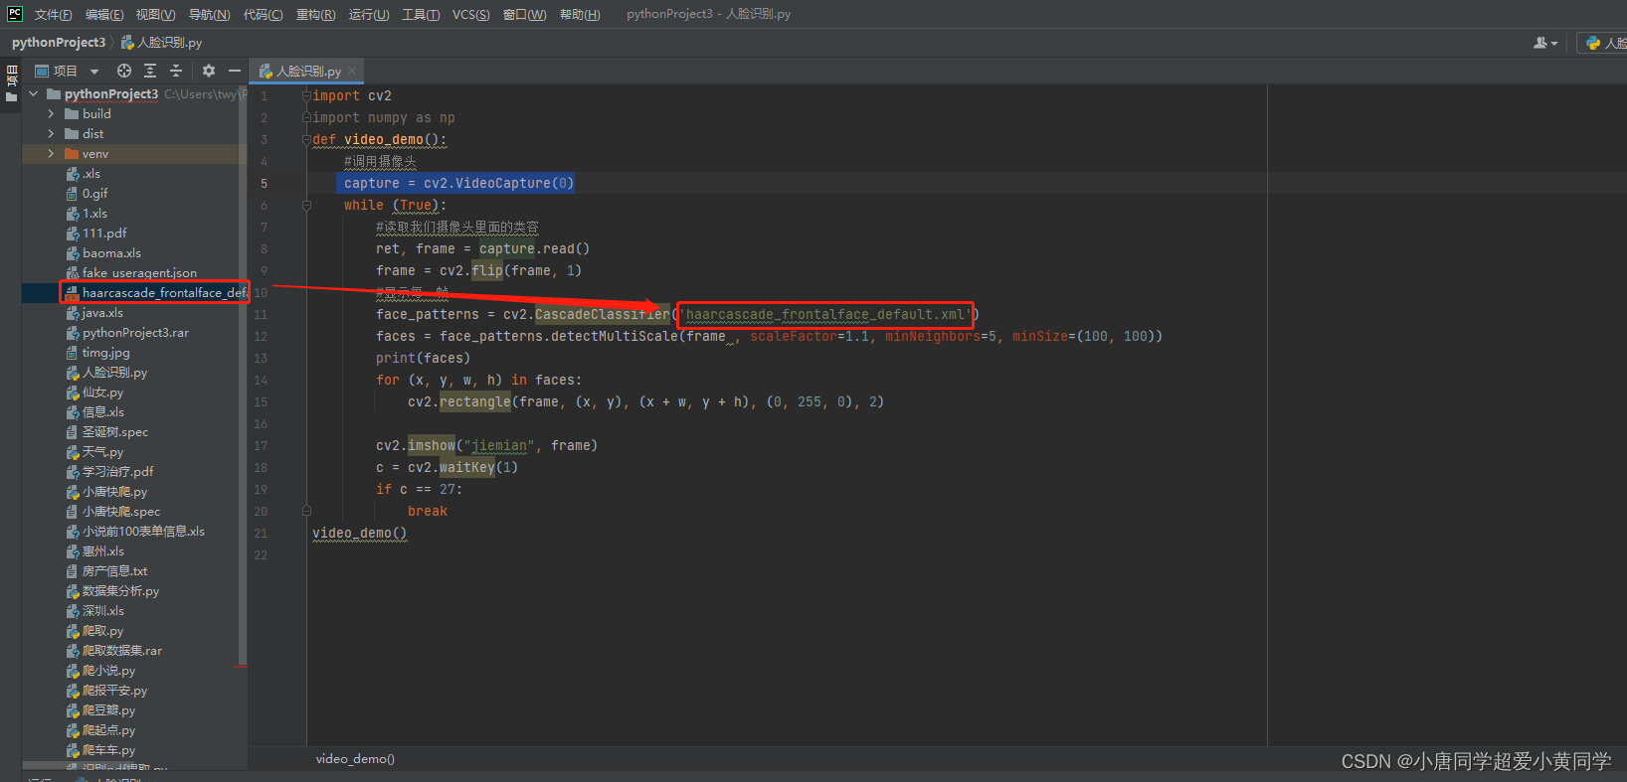The height and width of the screenshot is (782, 1627).
Task: Open the 视图(V) menu
Action: tap(156, 14)
